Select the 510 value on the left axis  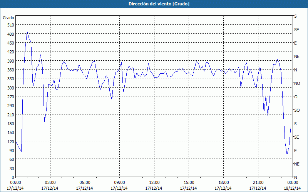tap(11, 25)
